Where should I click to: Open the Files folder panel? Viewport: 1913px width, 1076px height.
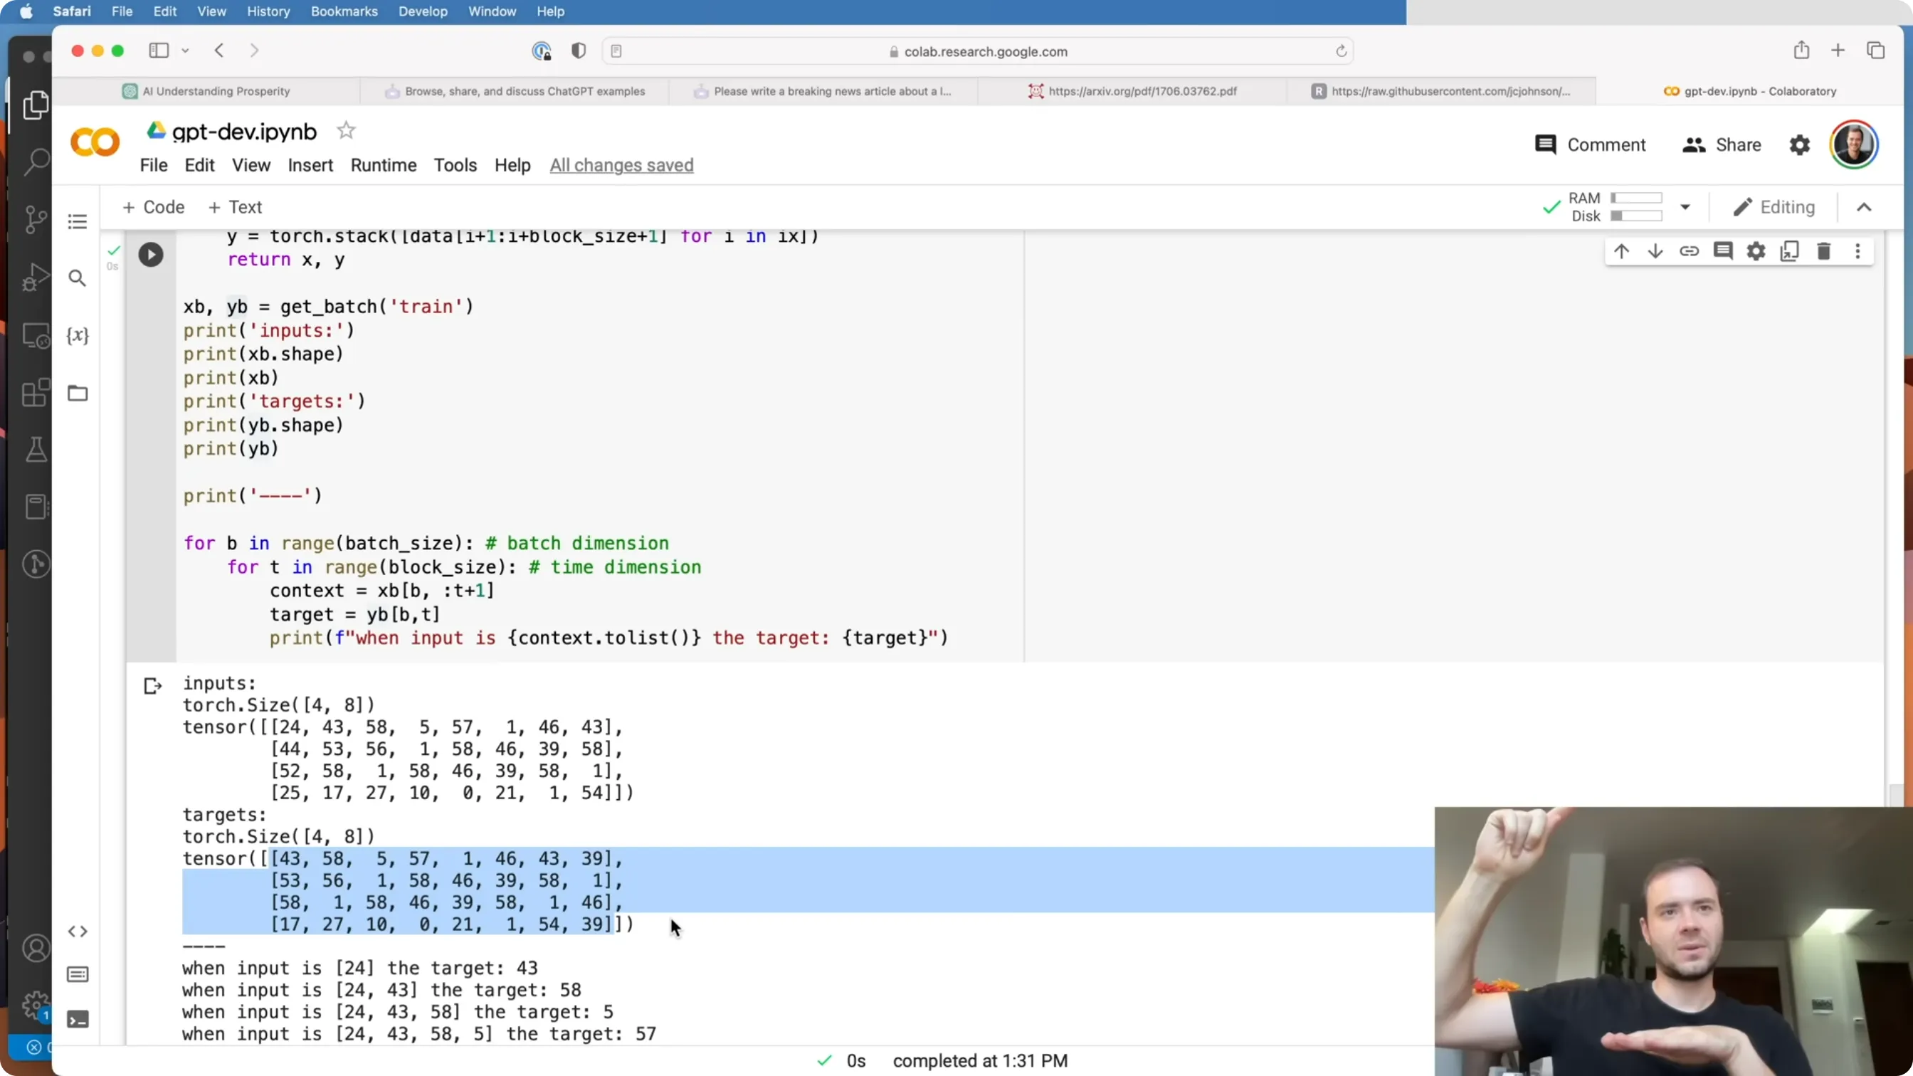(78, 393)
